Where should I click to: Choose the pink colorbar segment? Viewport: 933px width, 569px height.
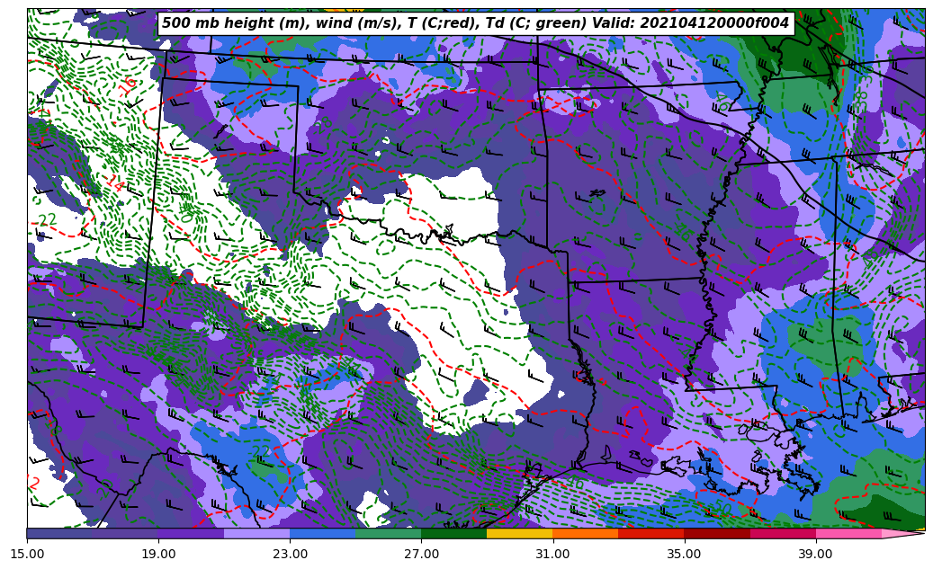click(x=848, y=533)
